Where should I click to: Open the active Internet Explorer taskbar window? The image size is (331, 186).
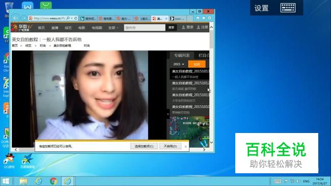tap(68, 181)
